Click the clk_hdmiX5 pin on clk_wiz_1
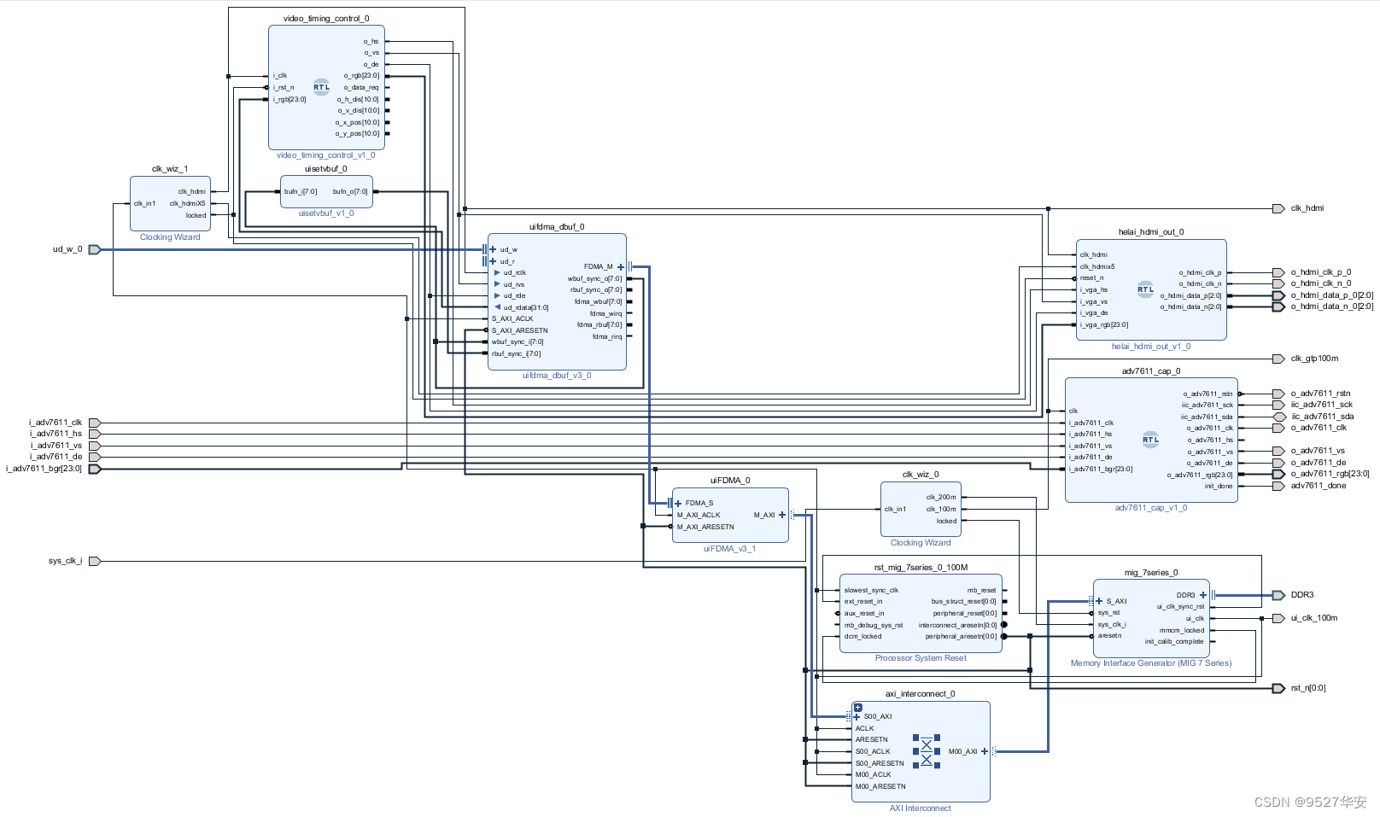Image resolution: width=1380 pixels, height=817 pixels. 187,203
